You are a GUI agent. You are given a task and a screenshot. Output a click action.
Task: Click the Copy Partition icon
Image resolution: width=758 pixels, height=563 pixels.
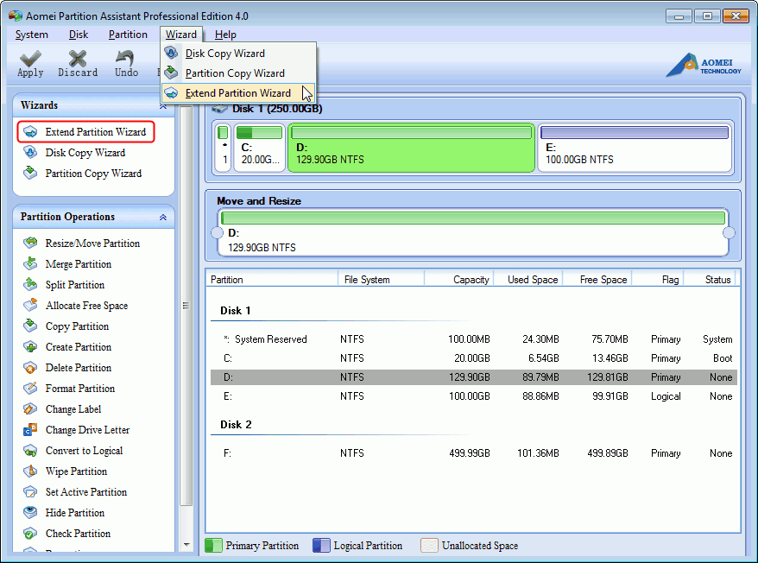[x=30, y=326]
